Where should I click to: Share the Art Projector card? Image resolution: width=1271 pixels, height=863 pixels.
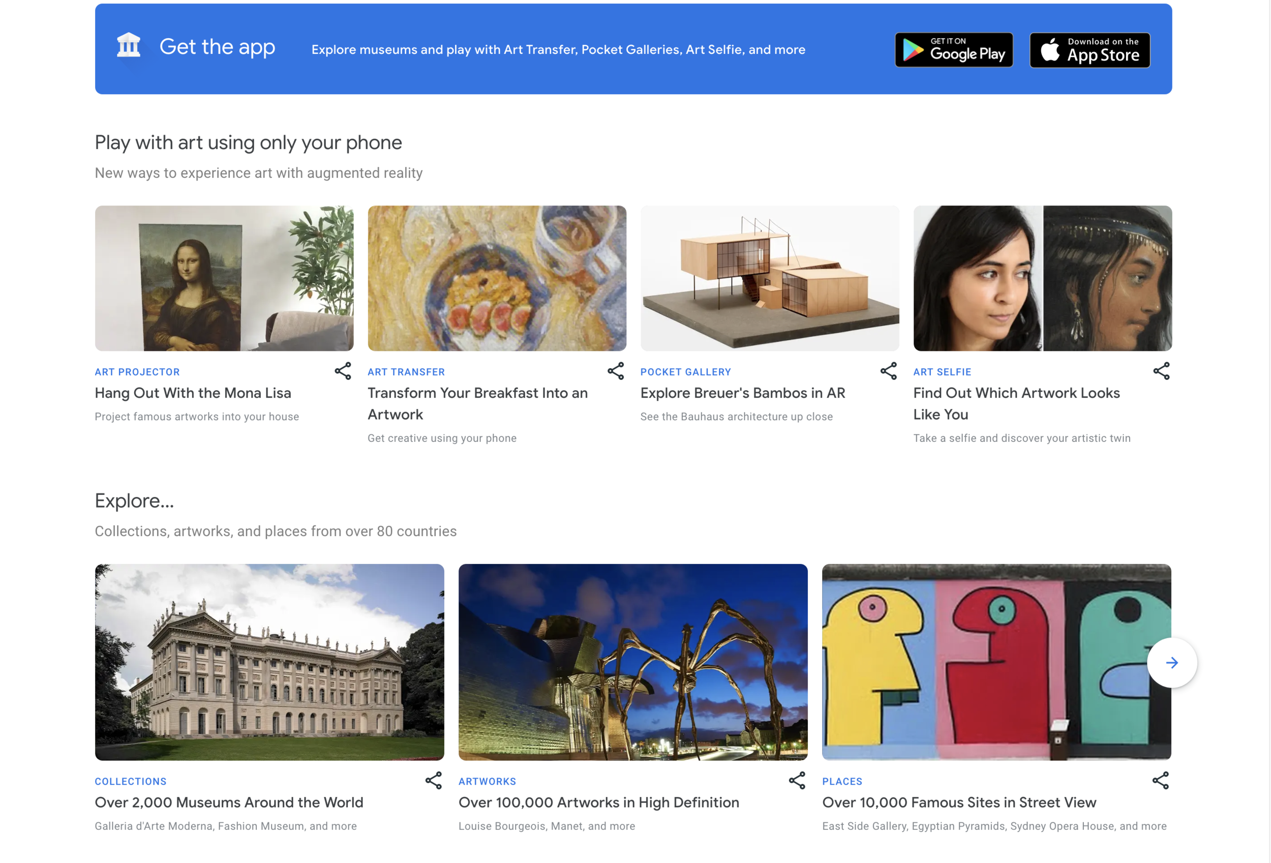tap(343, 371)
